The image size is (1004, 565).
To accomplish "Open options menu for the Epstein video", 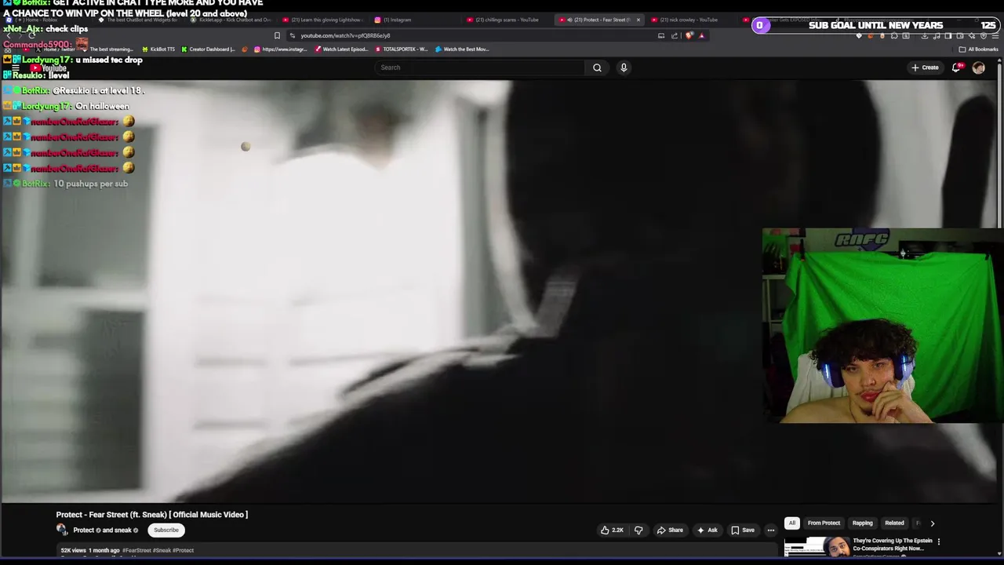I will point(938,541).
